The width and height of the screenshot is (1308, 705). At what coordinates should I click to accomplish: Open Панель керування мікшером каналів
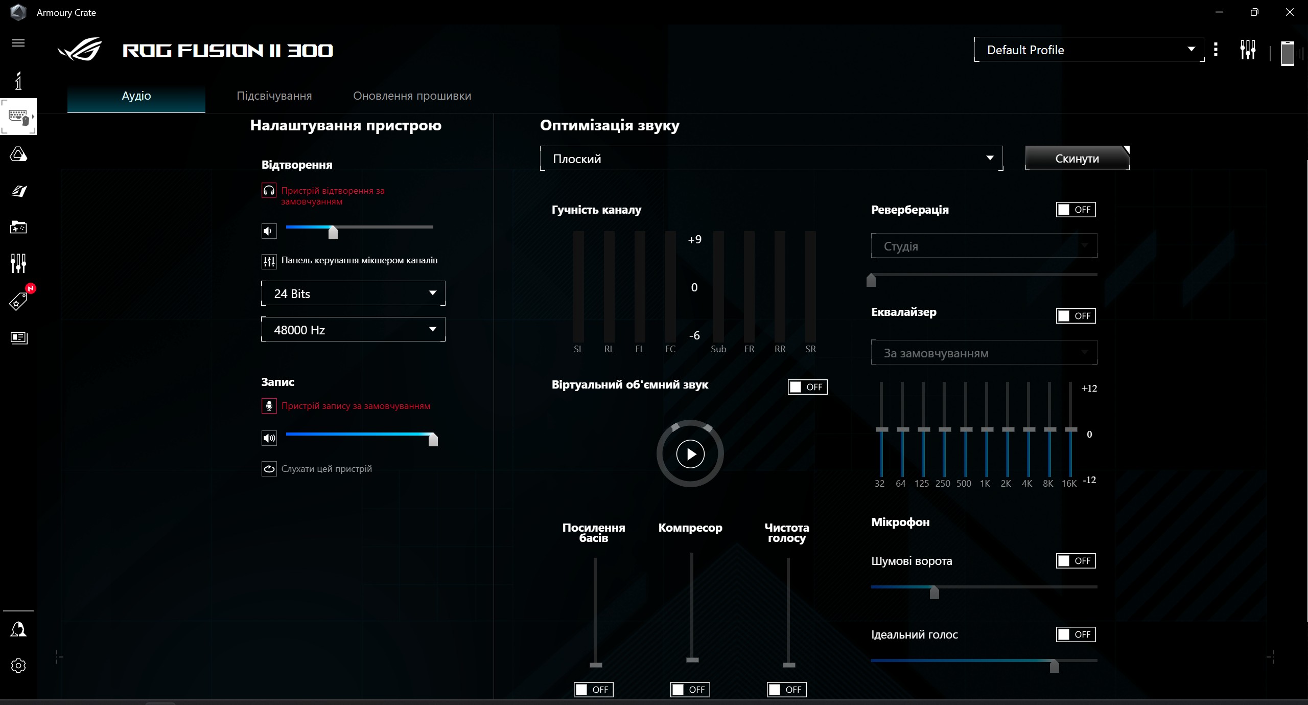coord(359,260)
